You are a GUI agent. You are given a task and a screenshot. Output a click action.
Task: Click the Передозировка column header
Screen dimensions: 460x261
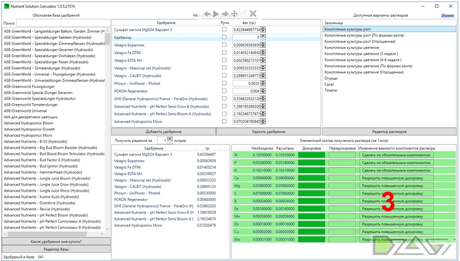click(x=342, y=148)
